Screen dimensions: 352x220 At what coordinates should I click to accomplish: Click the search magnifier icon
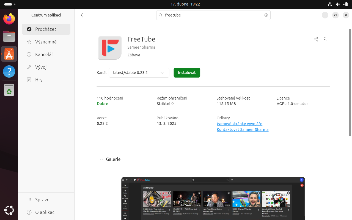tap(161, 15)
